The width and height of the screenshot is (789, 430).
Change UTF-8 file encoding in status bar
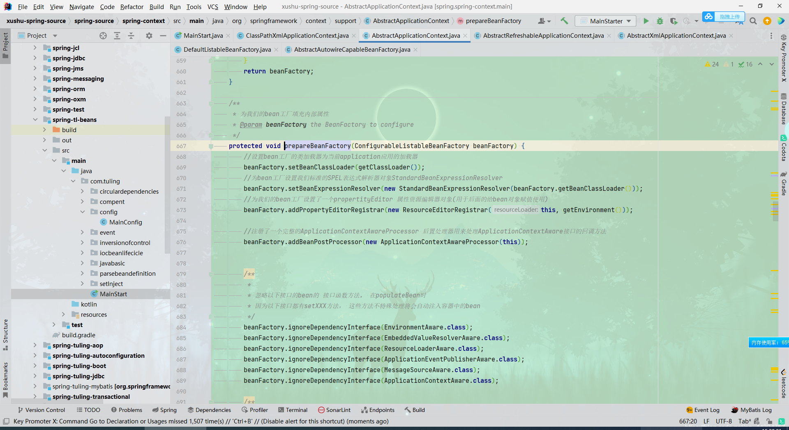pos(724,421)
